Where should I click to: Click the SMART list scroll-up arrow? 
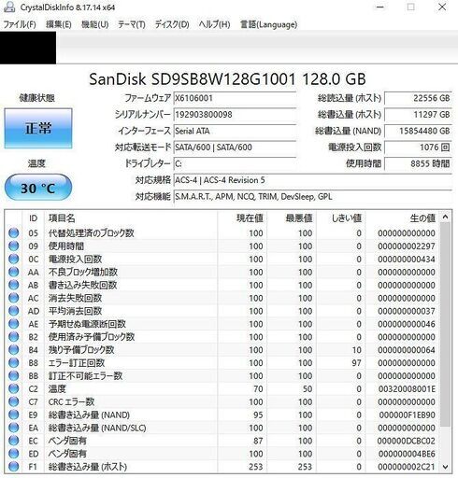[446, 217]
